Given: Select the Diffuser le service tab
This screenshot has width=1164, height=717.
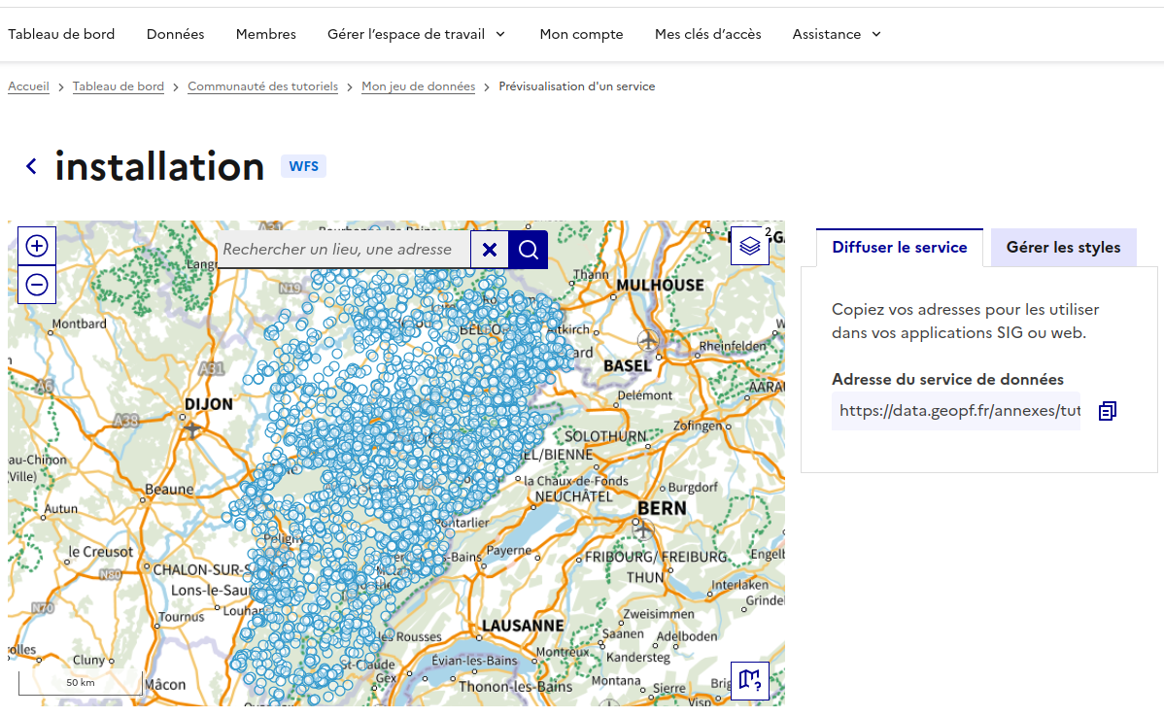Looking at the screenshot, I should [x=900, y=247].
